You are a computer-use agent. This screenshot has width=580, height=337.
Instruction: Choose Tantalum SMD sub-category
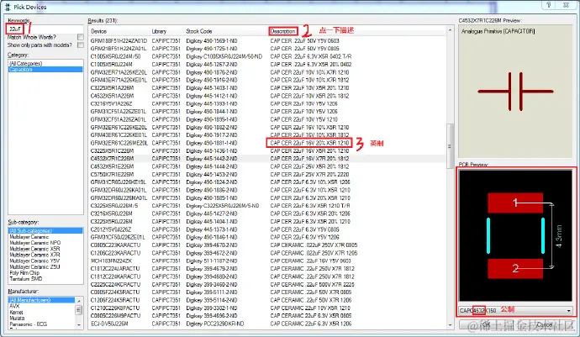coord(26,278)
